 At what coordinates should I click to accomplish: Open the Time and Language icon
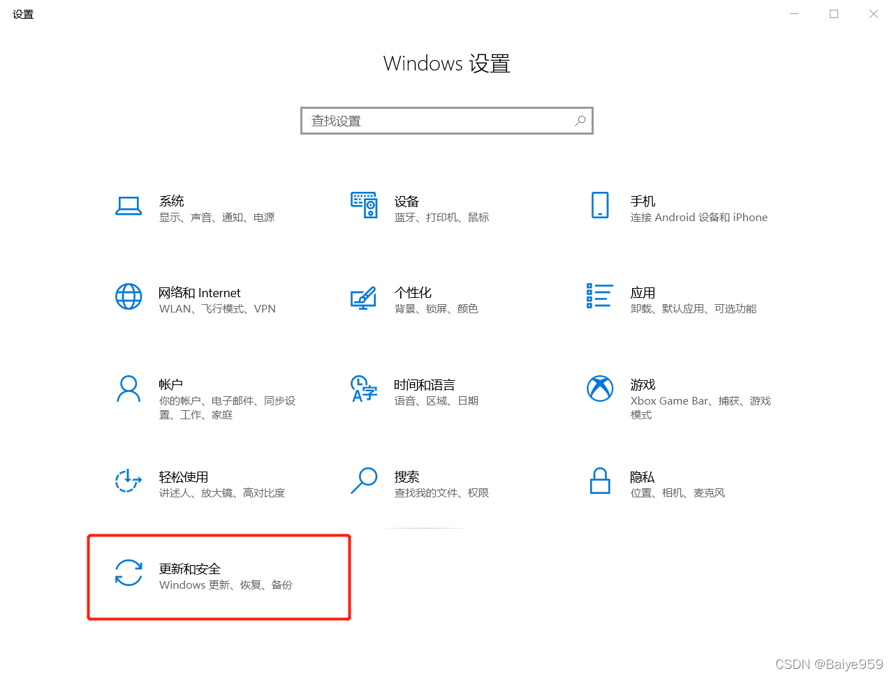pos(364,389)
